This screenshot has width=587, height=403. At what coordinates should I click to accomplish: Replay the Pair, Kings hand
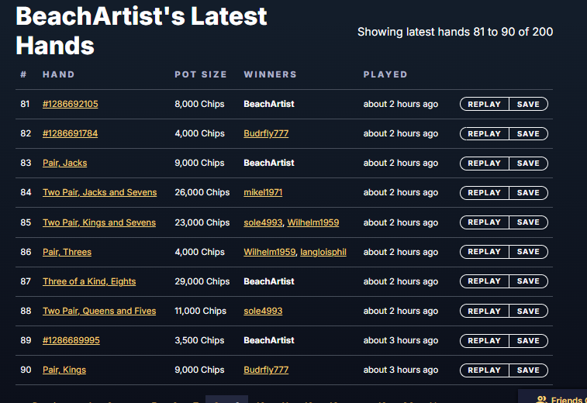click(x=484, y=370)
